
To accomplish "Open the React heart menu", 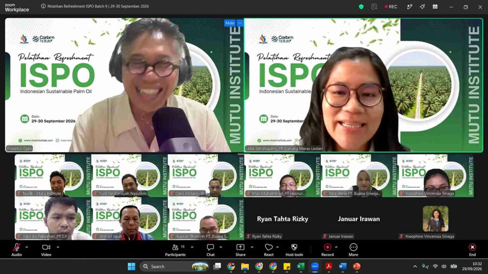I will coord(269,250).
